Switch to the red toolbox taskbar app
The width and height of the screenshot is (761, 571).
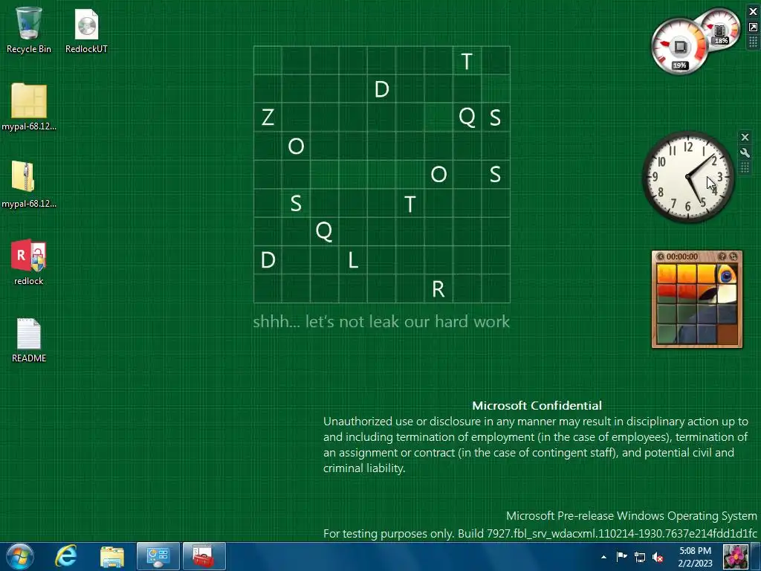204,556
